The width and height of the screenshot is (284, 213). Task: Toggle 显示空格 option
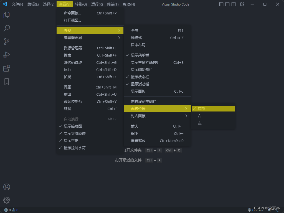pyautogui.click(x=90, y=141)
